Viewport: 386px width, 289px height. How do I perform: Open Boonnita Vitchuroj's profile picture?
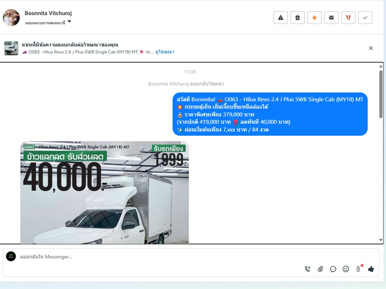point(11,18)
